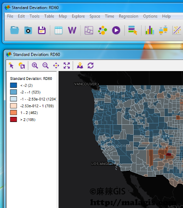
Task: Open the data table icon
Action: (x=59, y=30)
